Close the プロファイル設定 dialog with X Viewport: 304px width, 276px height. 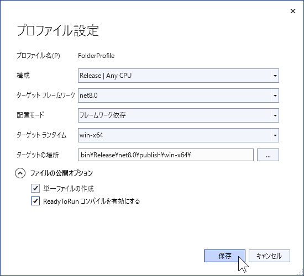pos(293,11)
